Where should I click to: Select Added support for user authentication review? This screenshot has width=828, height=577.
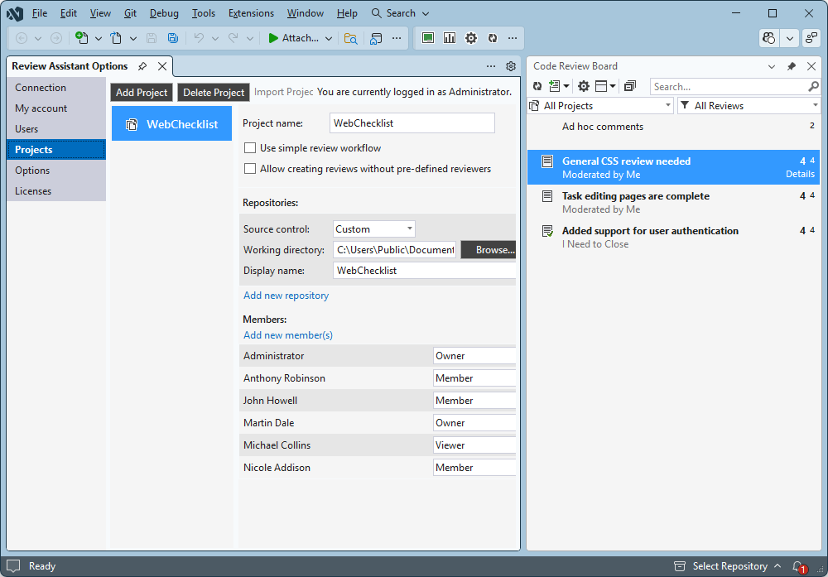[x=673, y=237]
